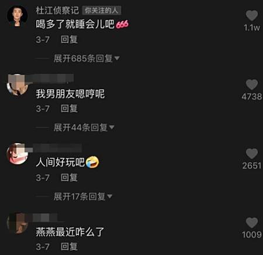Tap the pink 666 sticker
This screenshot has width=263, height=255.
[x=122, y=25]
